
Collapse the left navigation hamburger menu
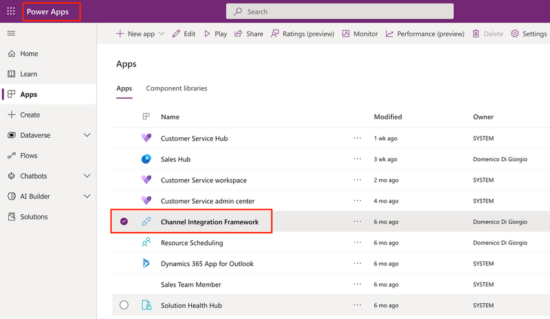(x=11, y=33)
